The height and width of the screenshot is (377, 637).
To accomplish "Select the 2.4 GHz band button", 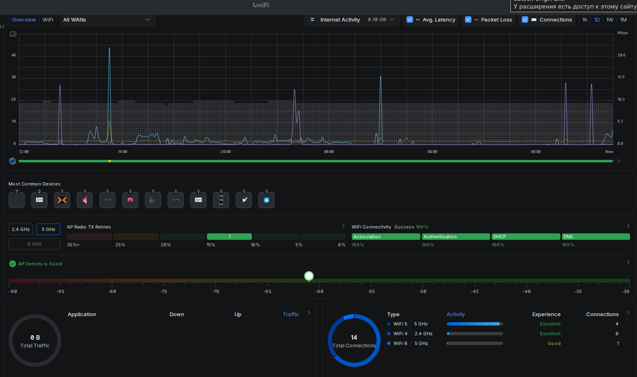I will coord(21,229).
